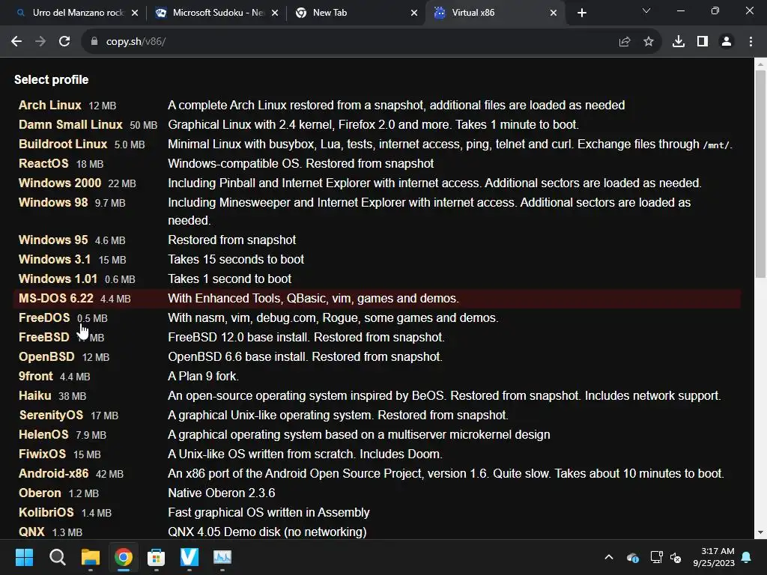
Task: Launch the Damn Small Linux profile
Action: tap(70, 125)
